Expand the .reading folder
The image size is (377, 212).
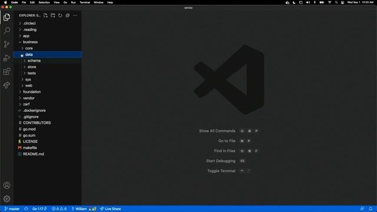48,29
